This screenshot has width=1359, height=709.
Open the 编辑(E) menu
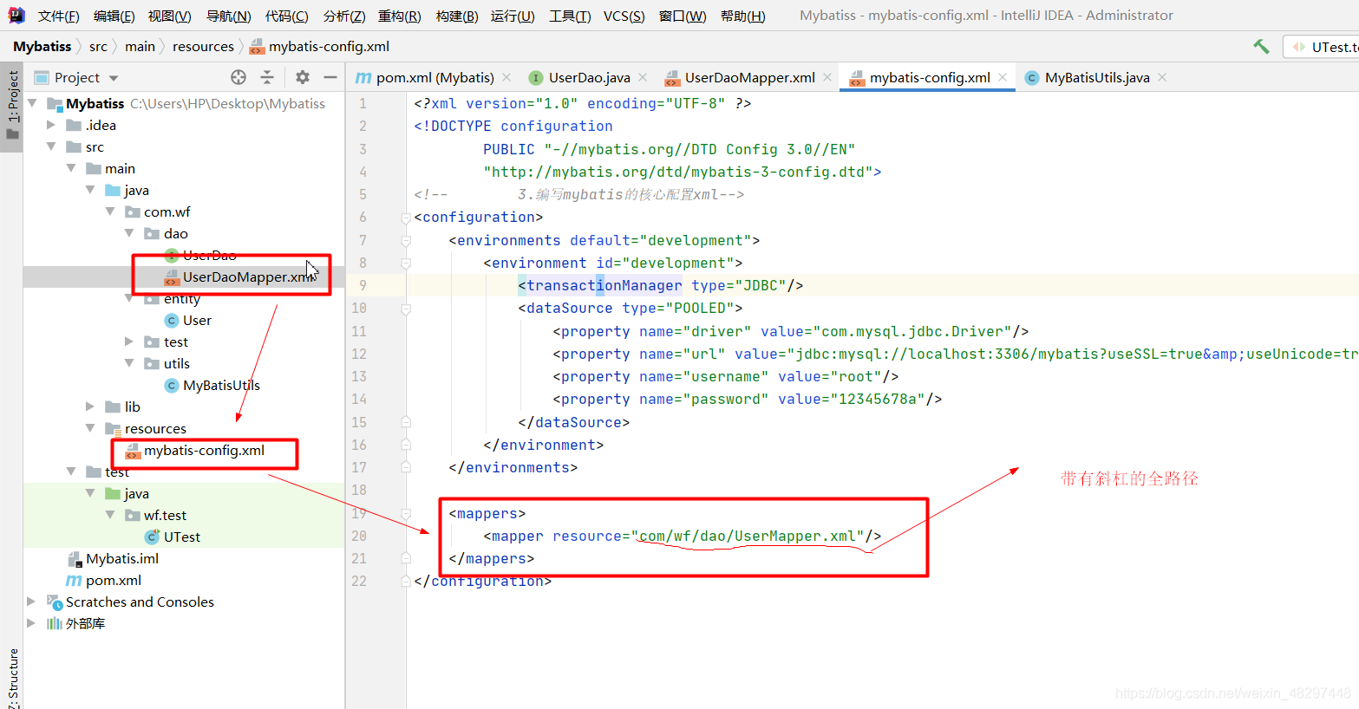pyautogui.click(x=114, y=16)
